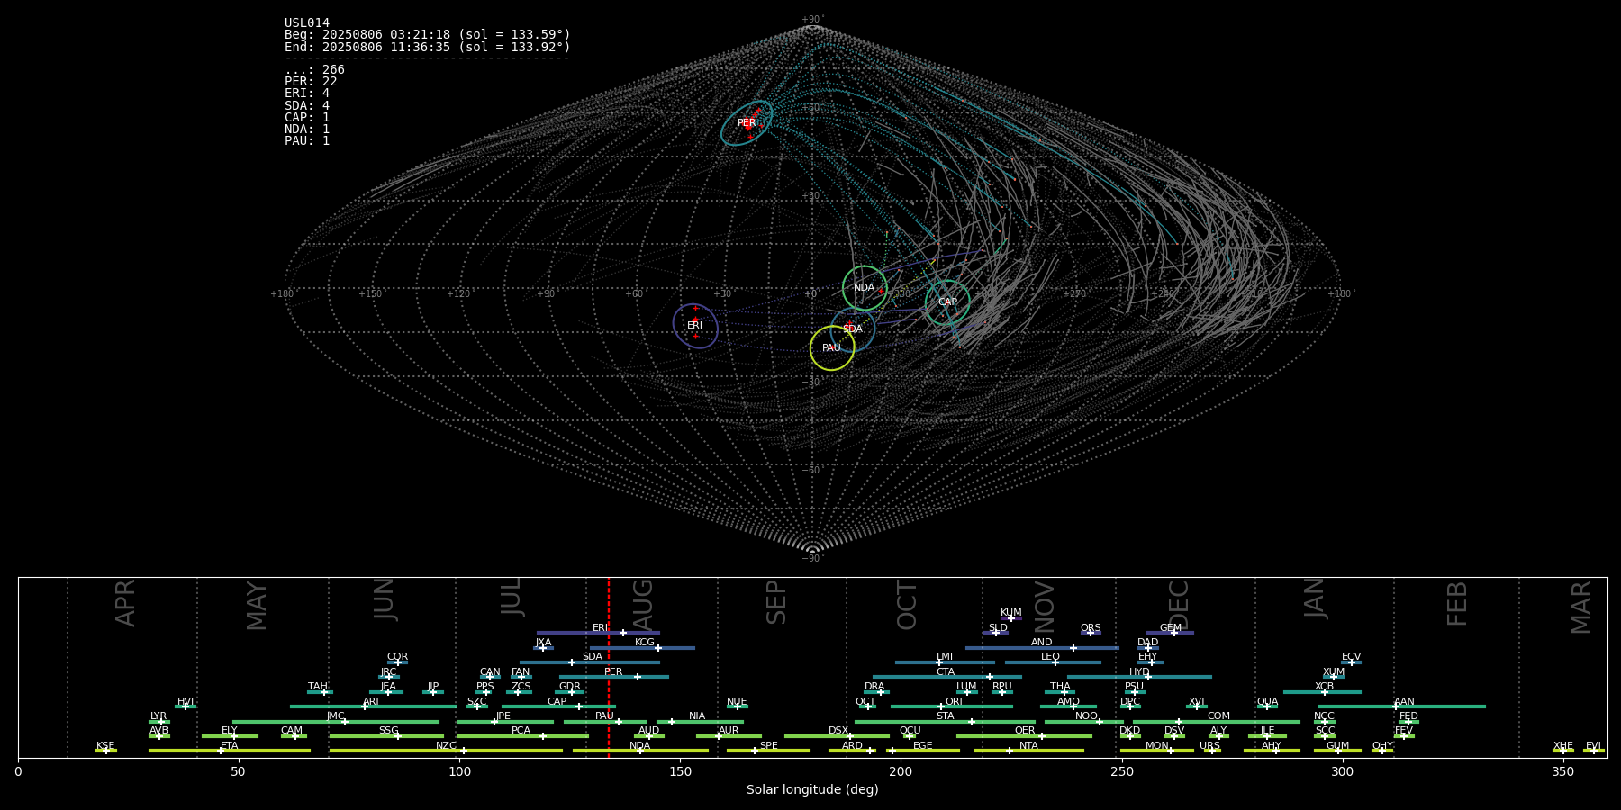This screenshot has height=810, width=1621.
Task: Click the red dashed current solar longitude line
Action: [x=609, y=668]
